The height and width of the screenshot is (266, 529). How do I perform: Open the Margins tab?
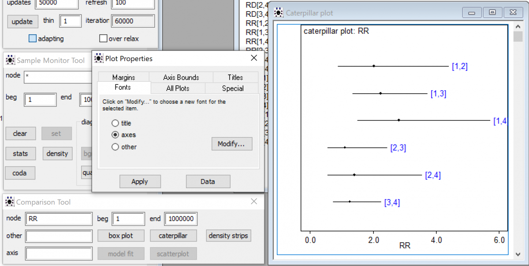coord(123,77)
